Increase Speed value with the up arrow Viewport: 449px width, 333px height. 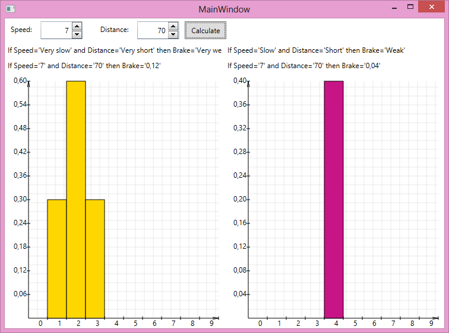77,26
